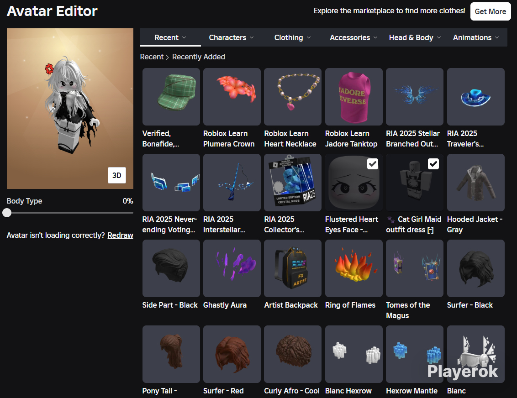
Task: Equip the Roblox Learn Plumera Crown
Action: (232, 97)
